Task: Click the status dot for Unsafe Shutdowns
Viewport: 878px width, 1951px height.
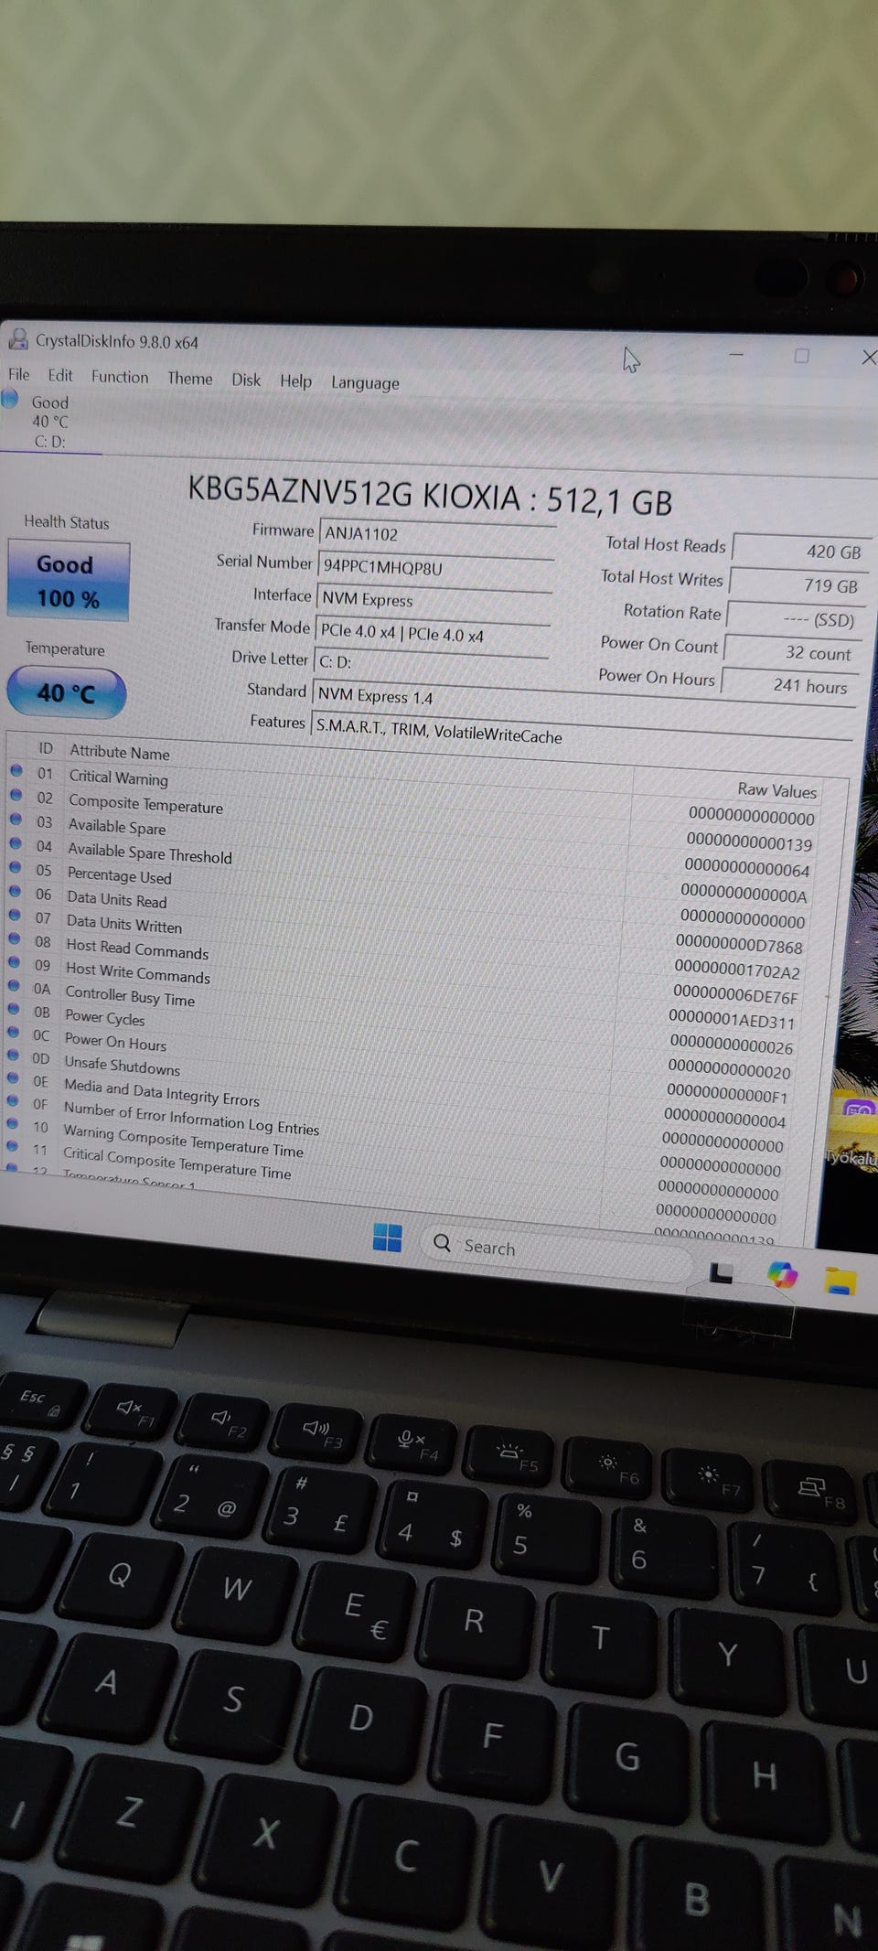Action: point(13,1056)
